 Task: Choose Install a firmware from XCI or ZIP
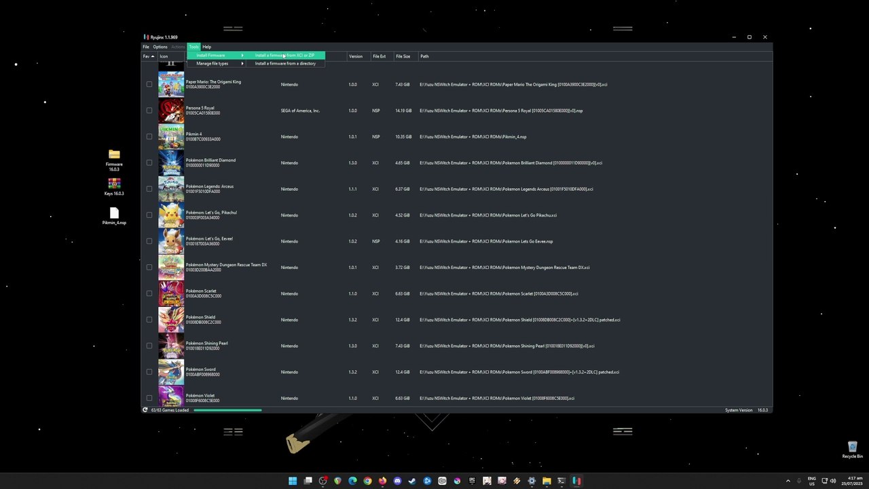285,55
